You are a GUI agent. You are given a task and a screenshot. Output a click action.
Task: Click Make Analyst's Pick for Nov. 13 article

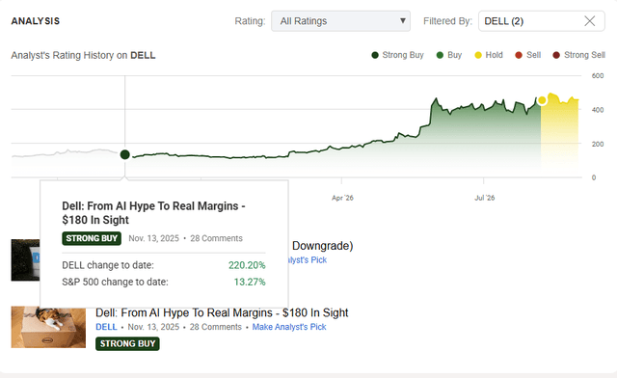[x=289, y=327]
